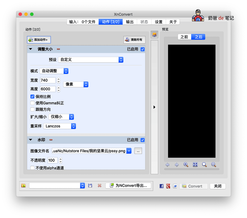Enable 跟随方向 checkbox
The width and height of the screenshot is (247, 218).
(x=32, y=109)
